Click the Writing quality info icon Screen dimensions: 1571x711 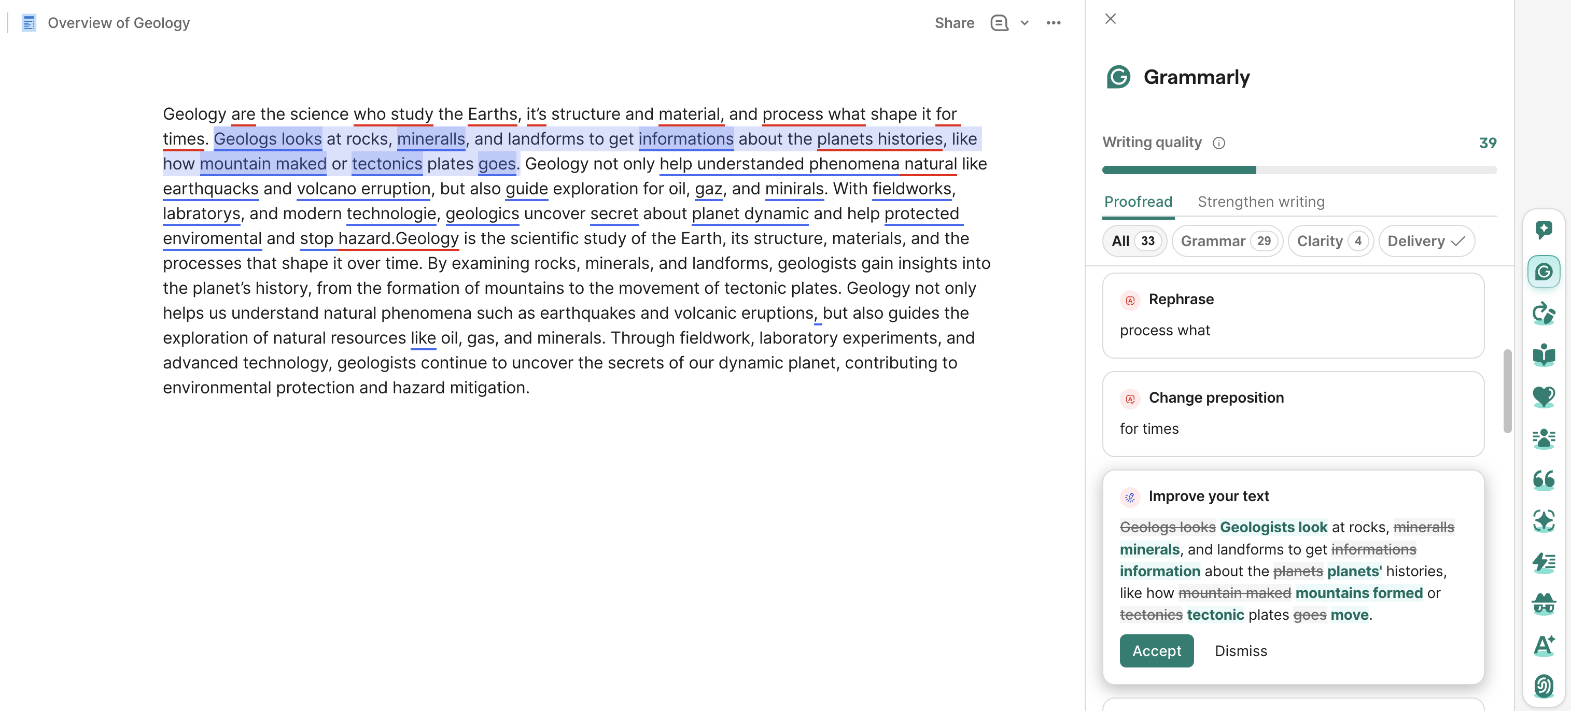[1218, 143]
